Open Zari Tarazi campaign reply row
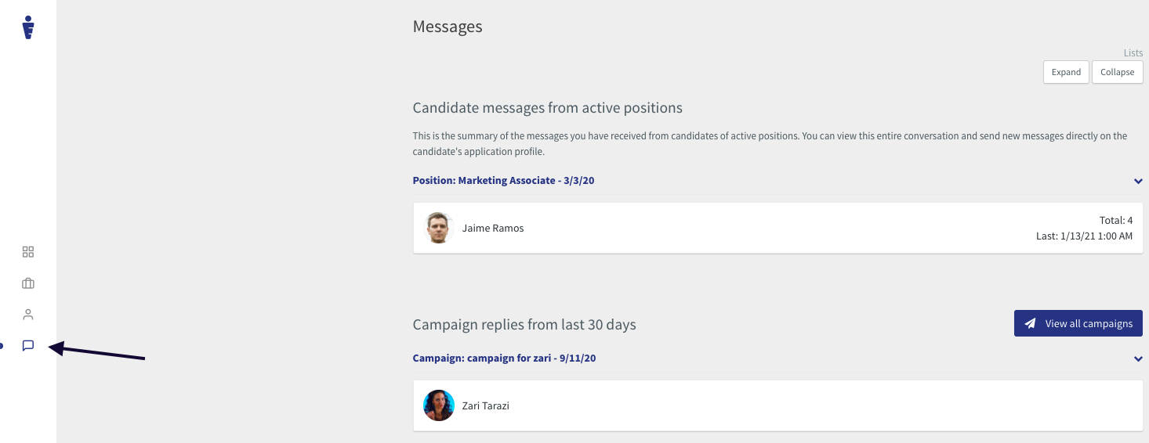Viewport: 1149px width, 443px height. (x=777, y=405)
